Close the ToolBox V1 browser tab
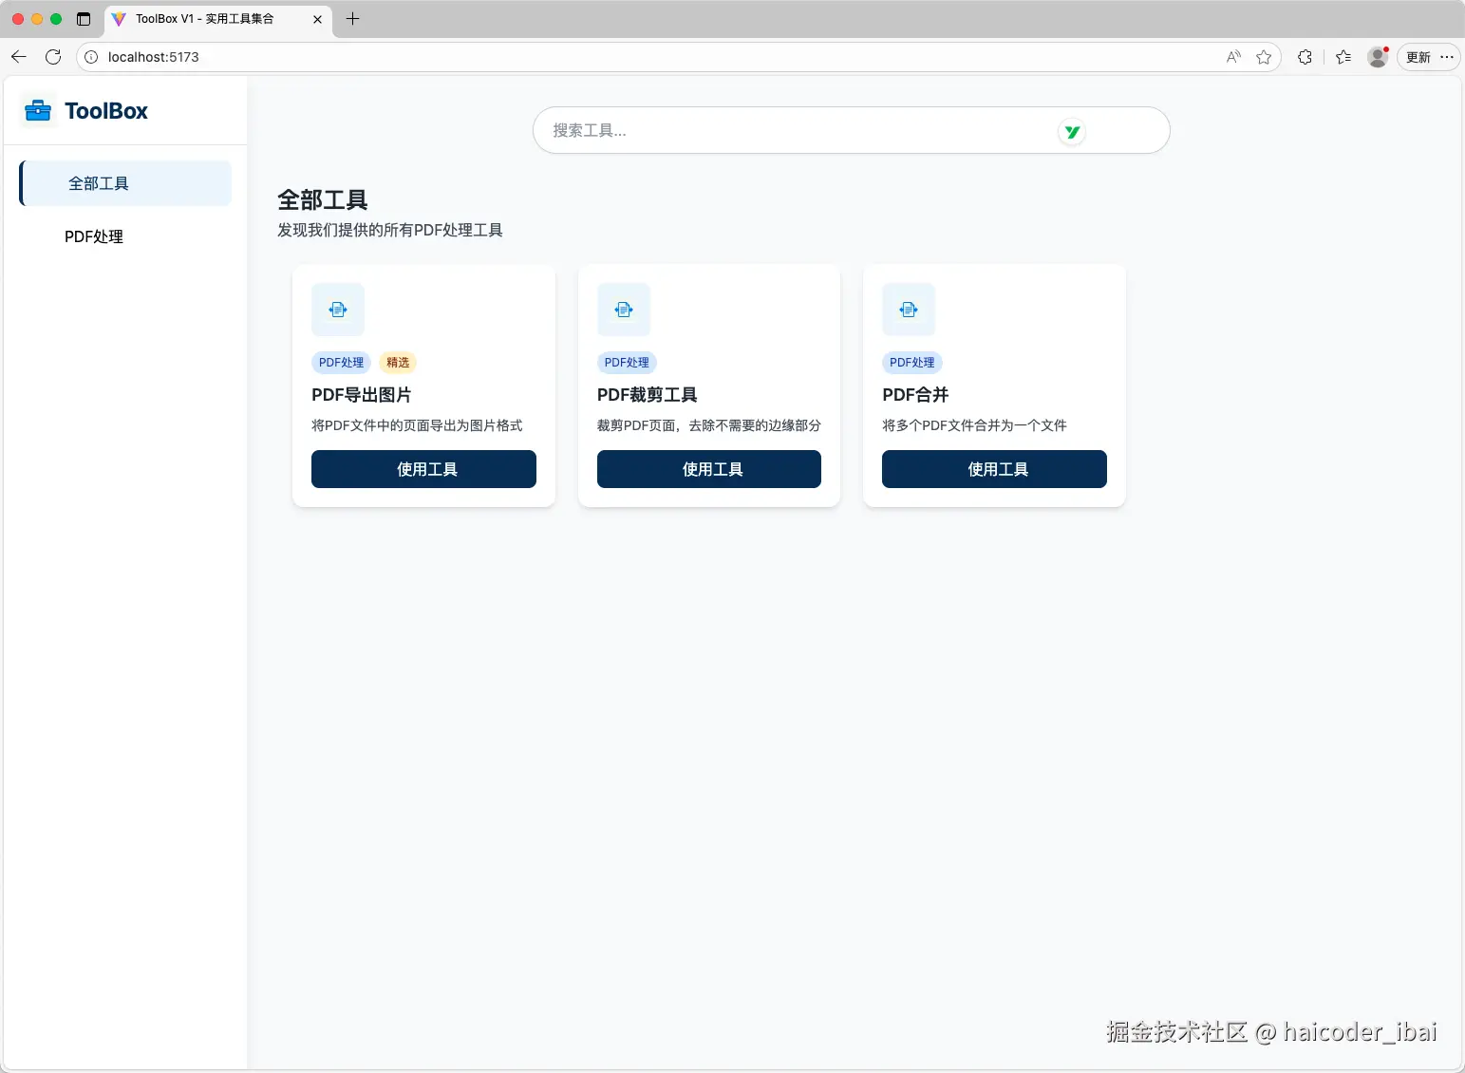Image resolution: width=1465 pixels, height=1073 pixels. tap(317, 19)
